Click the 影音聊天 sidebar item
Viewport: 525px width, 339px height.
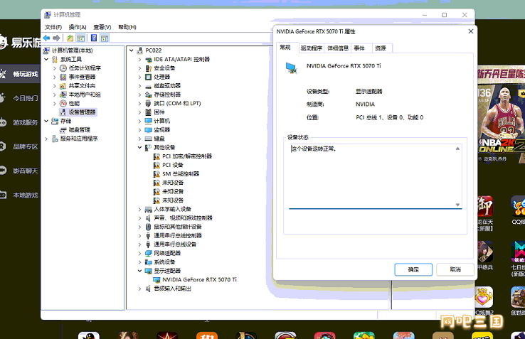20,171
